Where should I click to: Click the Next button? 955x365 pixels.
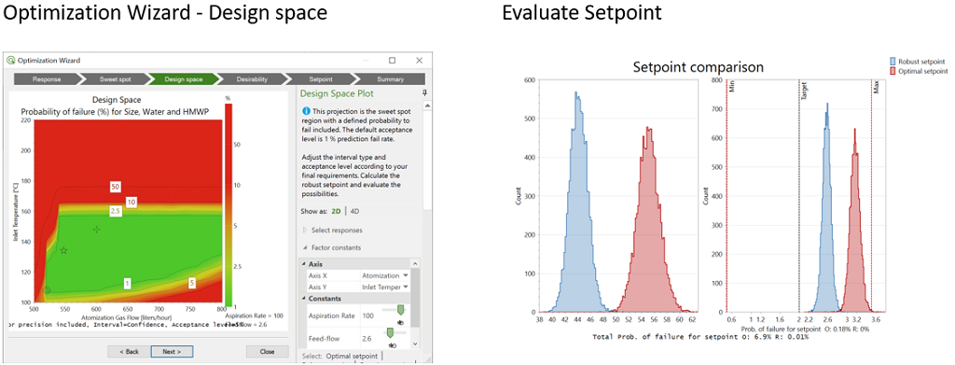pyautogui.click(x=173, y=352)
